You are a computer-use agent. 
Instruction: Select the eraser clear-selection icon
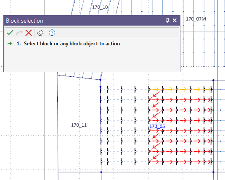pos(40,33)
